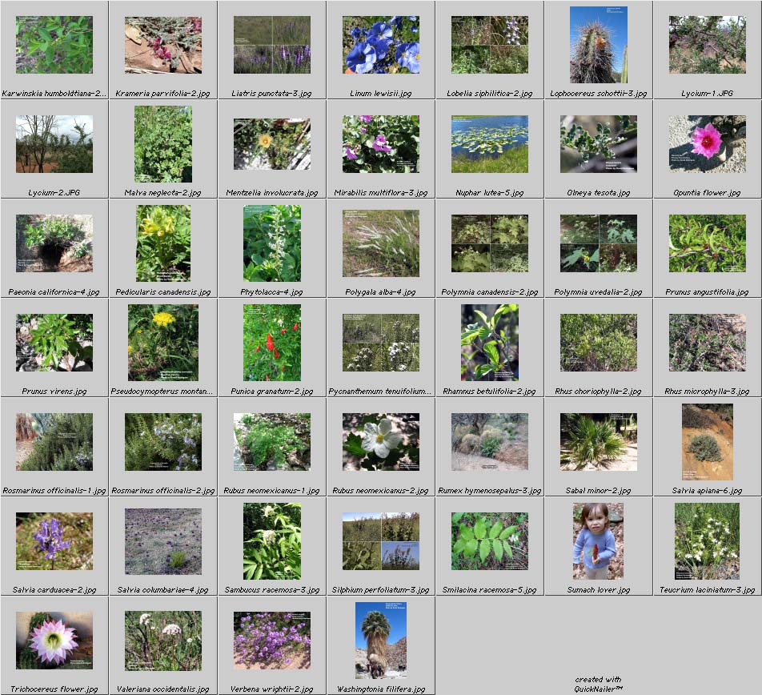Image resolution: width=762 pixels, height=695 pixels.
Task: Select the Washingtonia filifera palm thumbnail
Action: (381, 640)
